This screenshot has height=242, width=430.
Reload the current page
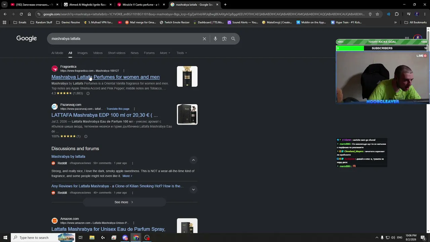[21, 14]
